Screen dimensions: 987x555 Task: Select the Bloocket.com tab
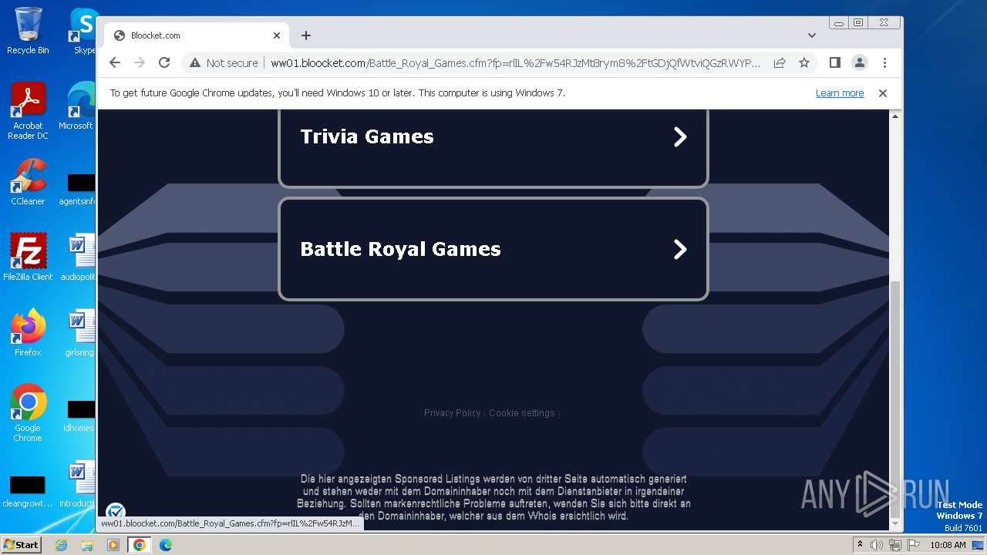[197, 35]
